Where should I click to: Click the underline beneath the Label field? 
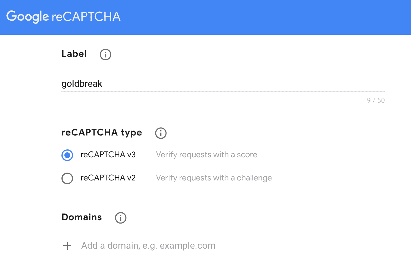(x=223, y=91)
